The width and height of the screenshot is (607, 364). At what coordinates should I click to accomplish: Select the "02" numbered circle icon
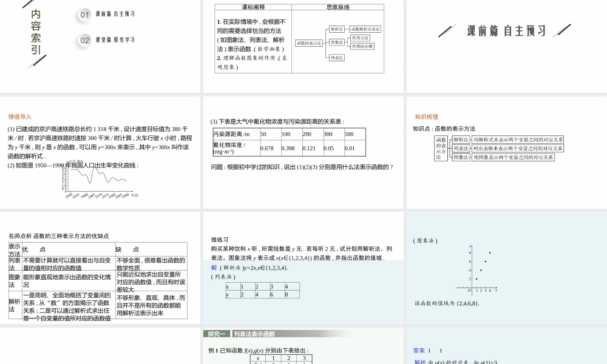[x=84, y=39]
